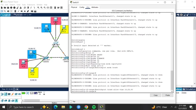Select the blue fan component icon
The image size is (196, 110).
click(x=28, y=93)
